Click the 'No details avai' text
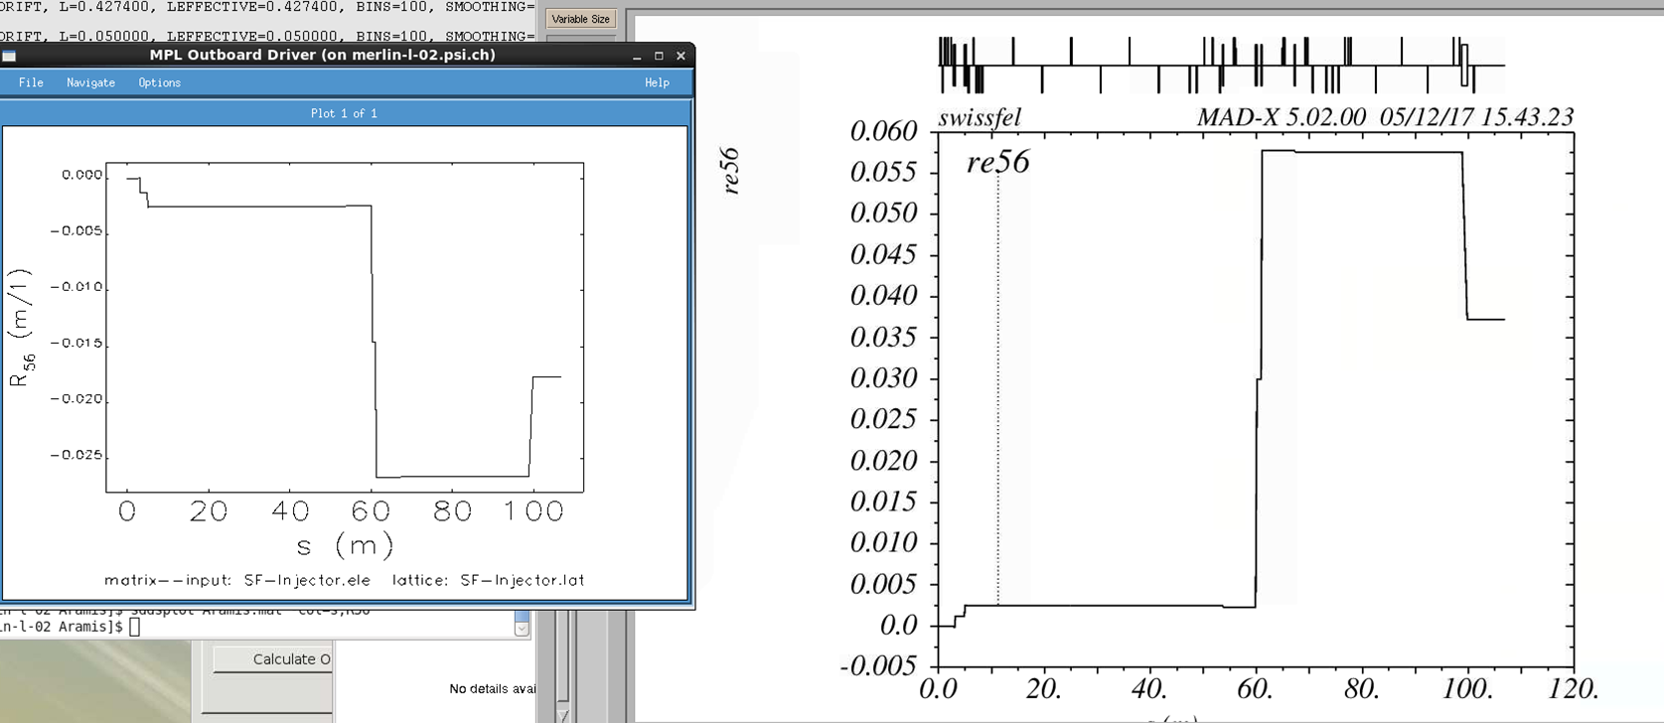The width and height of the screenshot is (1664, 723). pos(493,688)
